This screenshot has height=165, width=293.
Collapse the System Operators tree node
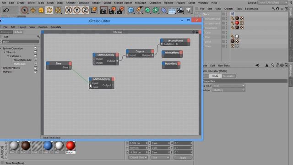coord(1,48)
